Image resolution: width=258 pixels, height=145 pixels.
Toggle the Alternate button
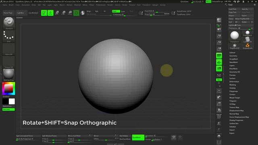[8, 110]
